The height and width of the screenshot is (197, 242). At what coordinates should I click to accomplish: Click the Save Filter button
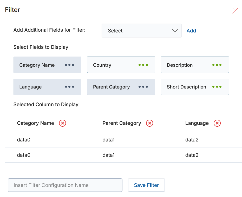pos(146,185)
